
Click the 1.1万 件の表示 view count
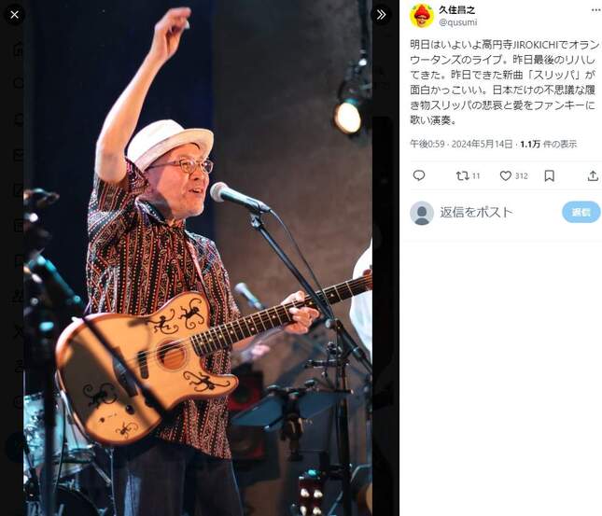click(548, 144)
